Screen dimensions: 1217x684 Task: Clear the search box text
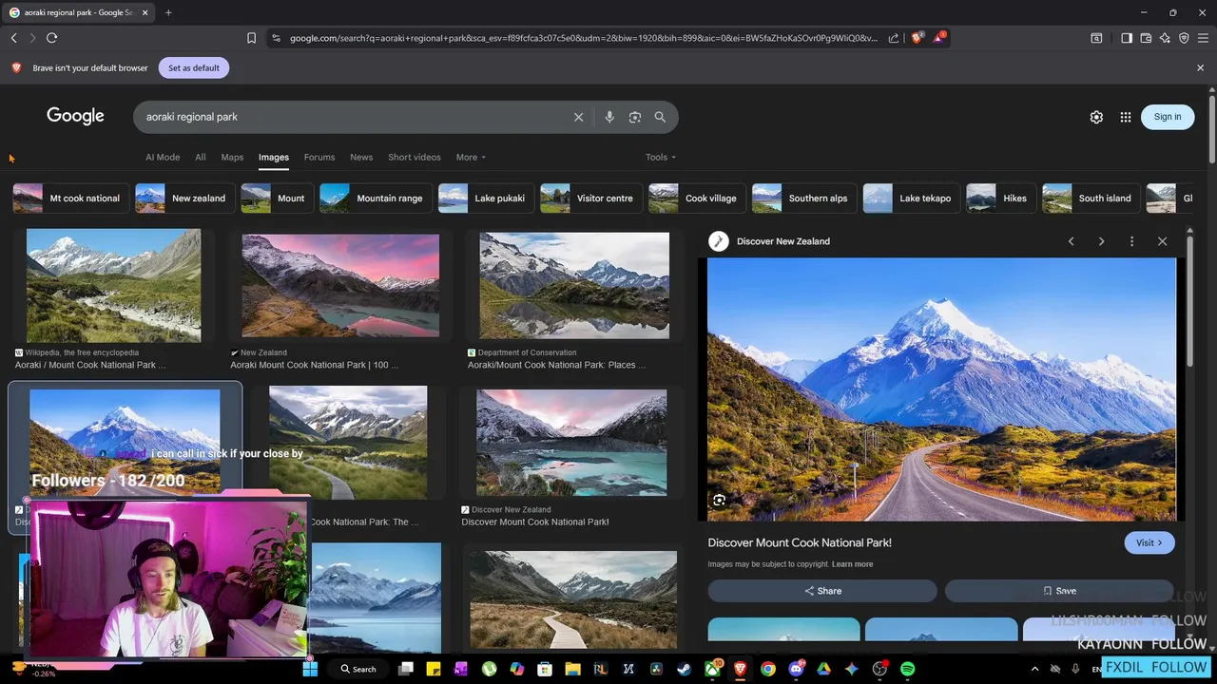578,117
